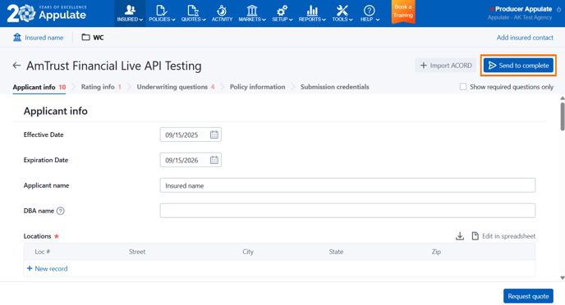Select the Applicant info tab
Image resolution: width=565 pixels, height=305 pixels.
tap(39, 87)
